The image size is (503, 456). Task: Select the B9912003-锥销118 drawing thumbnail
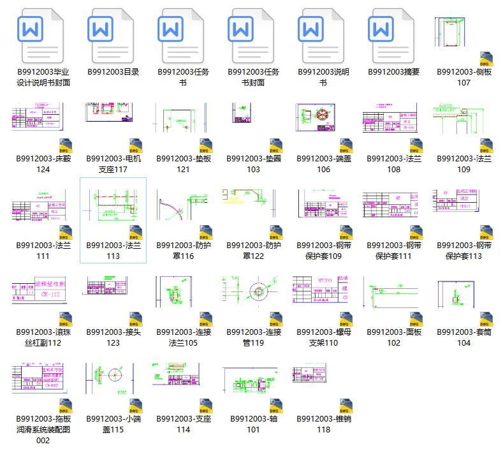(x=310, y=373)
